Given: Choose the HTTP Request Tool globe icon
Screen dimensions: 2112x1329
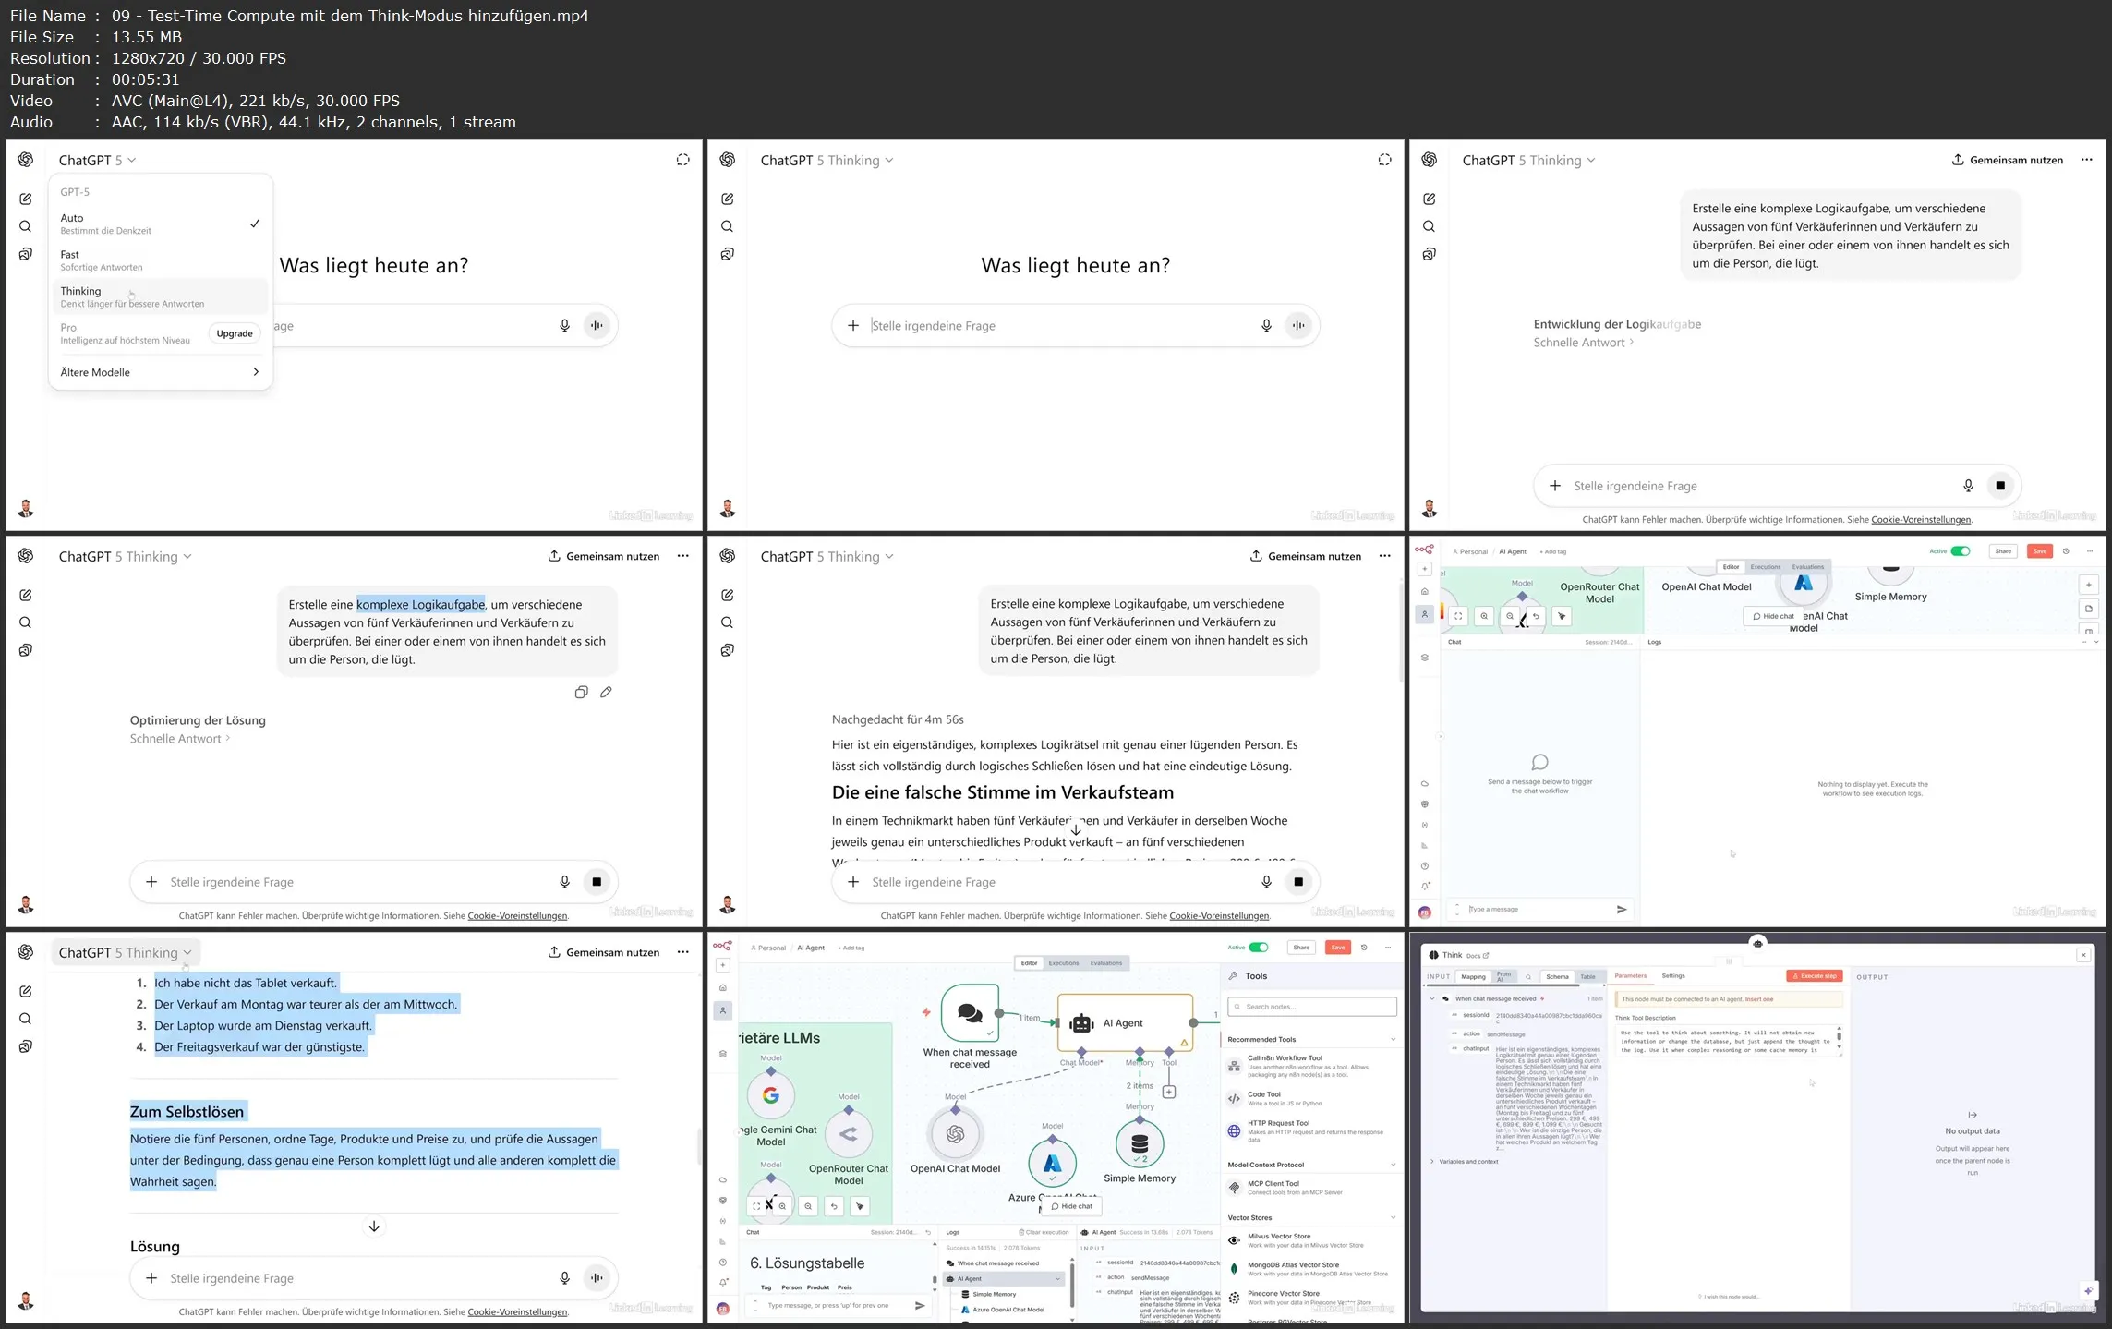Looking at the screenshot, I should 1234,1130.
